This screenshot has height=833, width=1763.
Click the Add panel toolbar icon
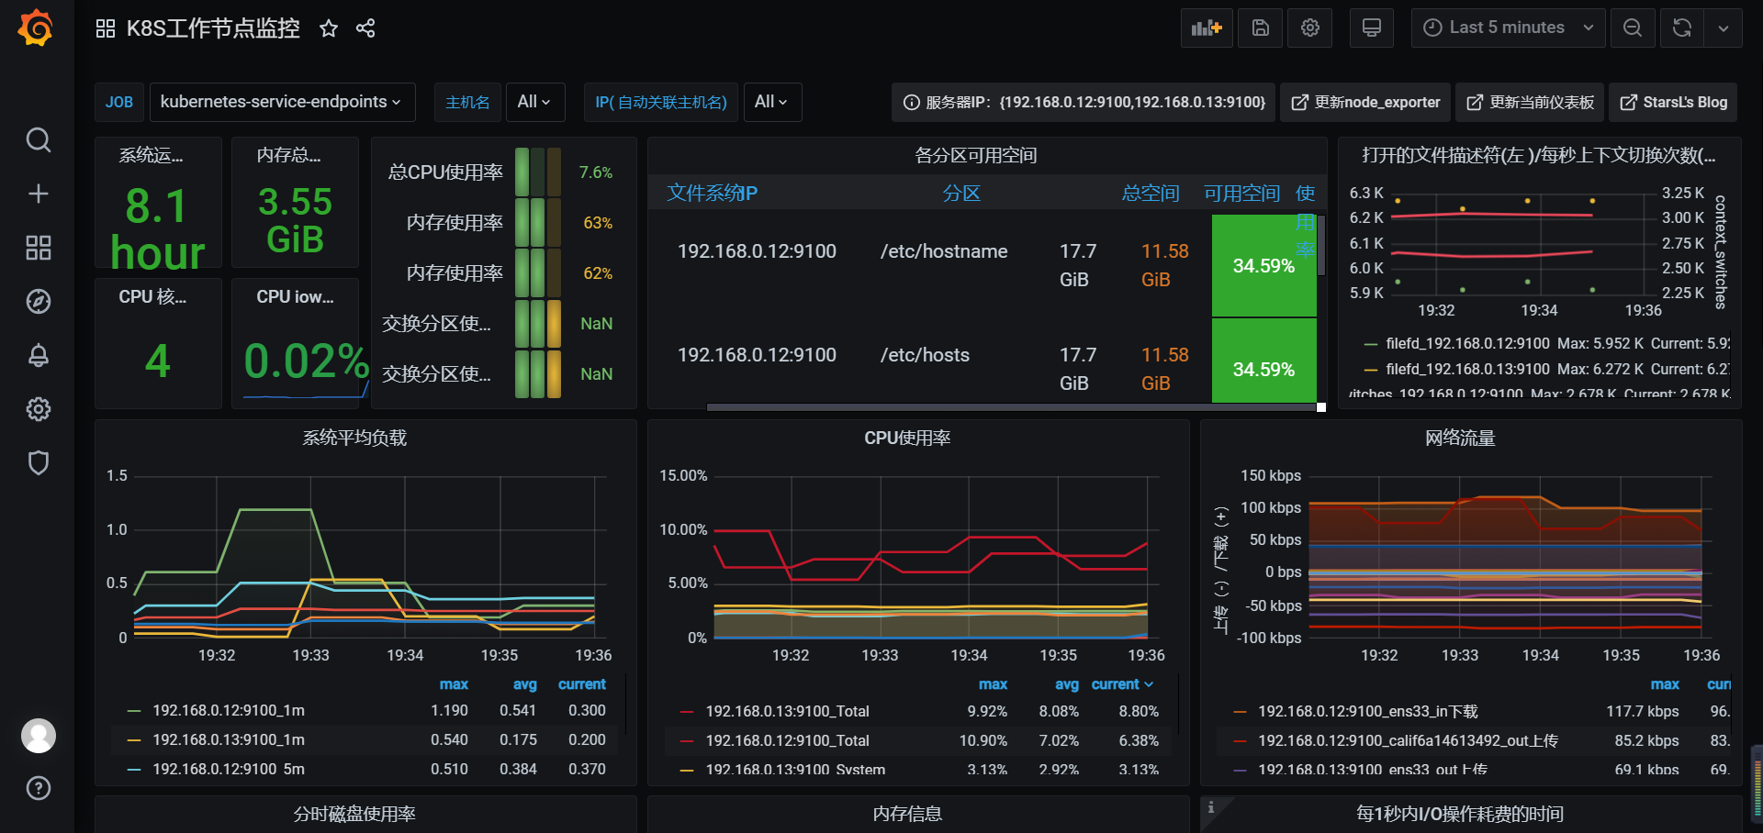tap(1206, 28)
